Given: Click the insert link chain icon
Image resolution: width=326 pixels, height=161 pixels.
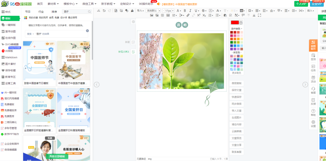Looking at the screenshot, I should (x=188, y=15).
